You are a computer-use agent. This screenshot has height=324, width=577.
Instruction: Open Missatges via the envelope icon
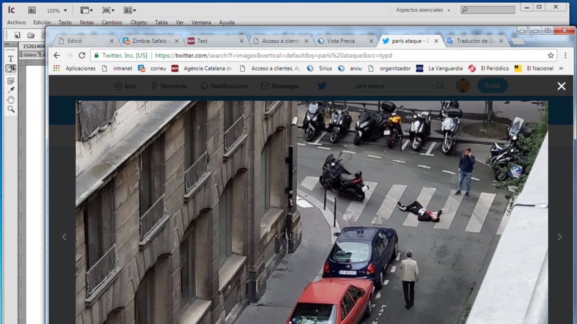click(264, 86)
